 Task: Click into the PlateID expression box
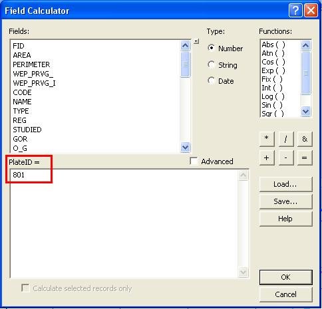pyautogui.click(x=124, y=223)
